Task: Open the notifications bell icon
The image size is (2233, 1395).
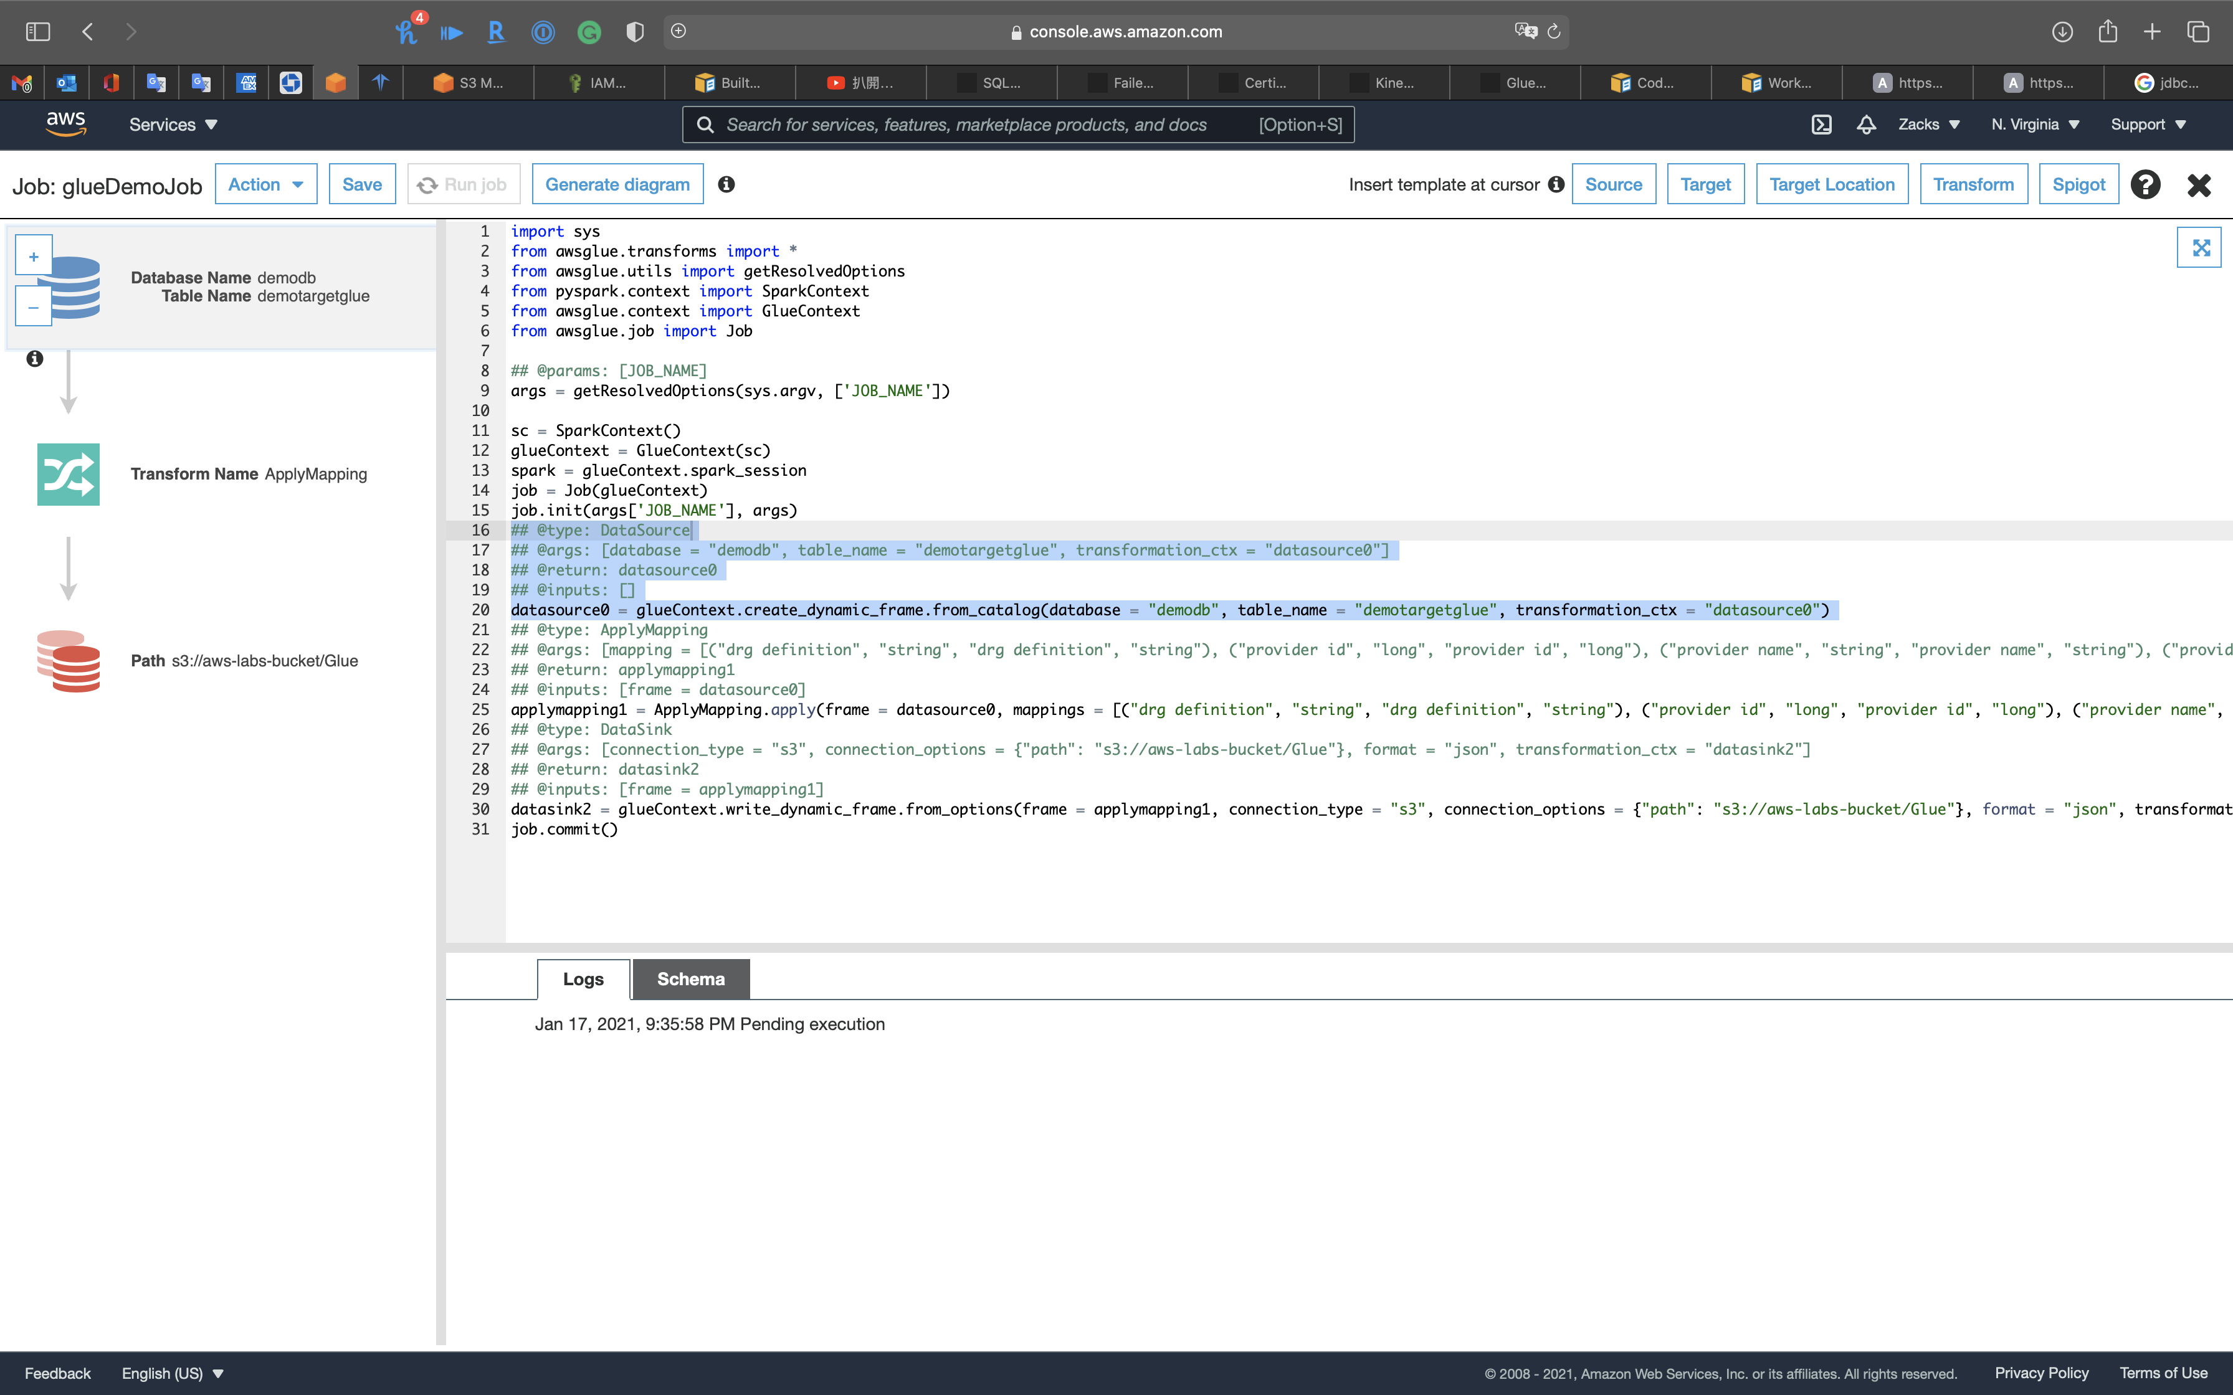Action: pos(1866,125)
